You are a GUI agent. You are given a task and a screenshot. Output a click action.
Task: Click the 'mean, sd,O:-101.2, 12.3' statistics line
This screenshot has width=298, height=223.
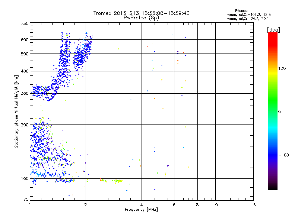[x=248, y=14]
